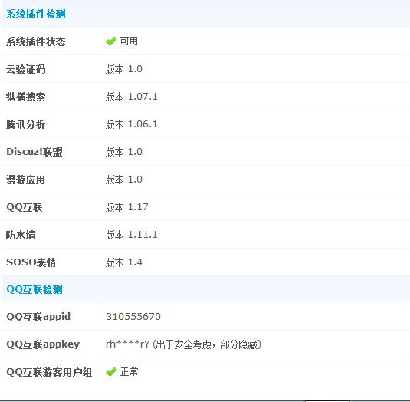Image resolution: width=410 pixels, height=402 pixels.
Task: Select the SOSO表情 row label
Action: point(31,262)
